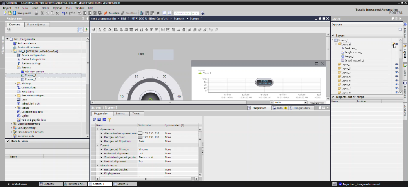Image resolution: width=408 pixels, height=187 pixels.
Task: Expand the HMI tags node in project tree
Action: point(15,84)
